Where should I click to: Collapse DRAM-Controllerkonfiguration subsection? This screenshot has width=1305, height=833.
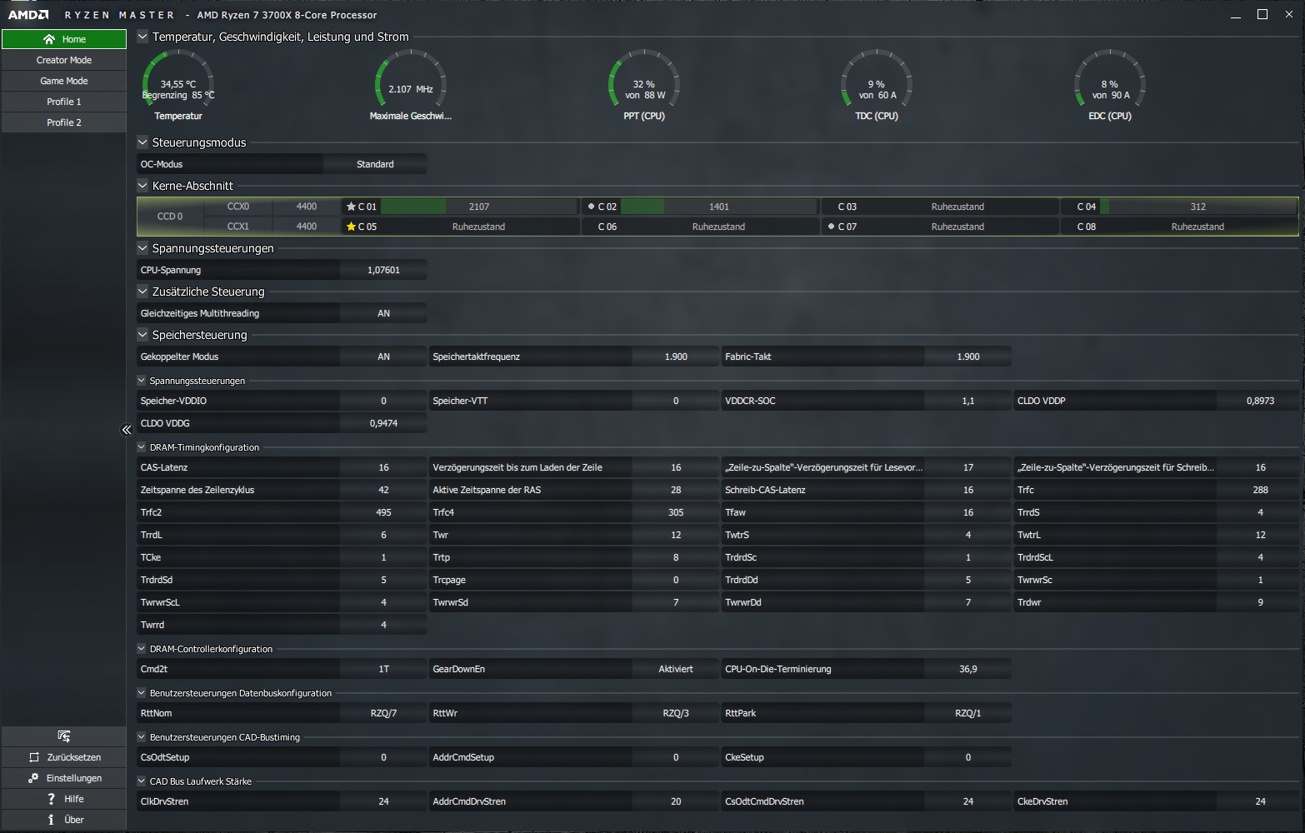142,649
